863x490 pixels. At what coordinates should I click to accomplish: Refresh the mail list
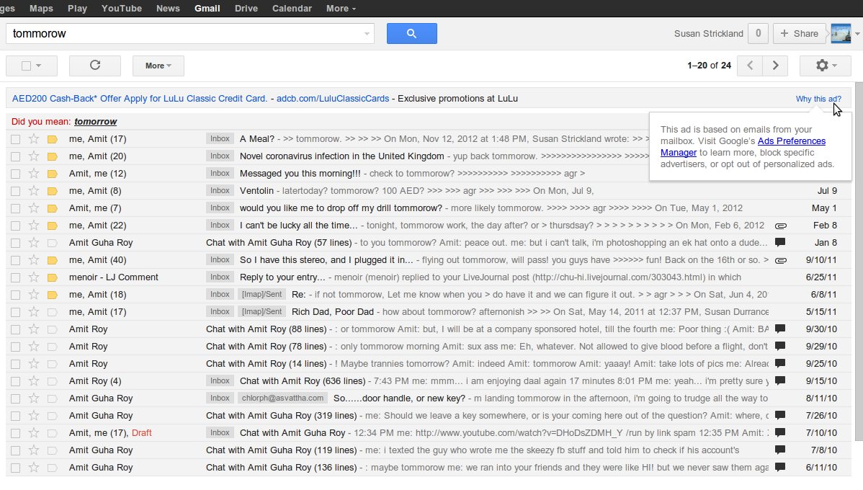(x=94, y=66)
